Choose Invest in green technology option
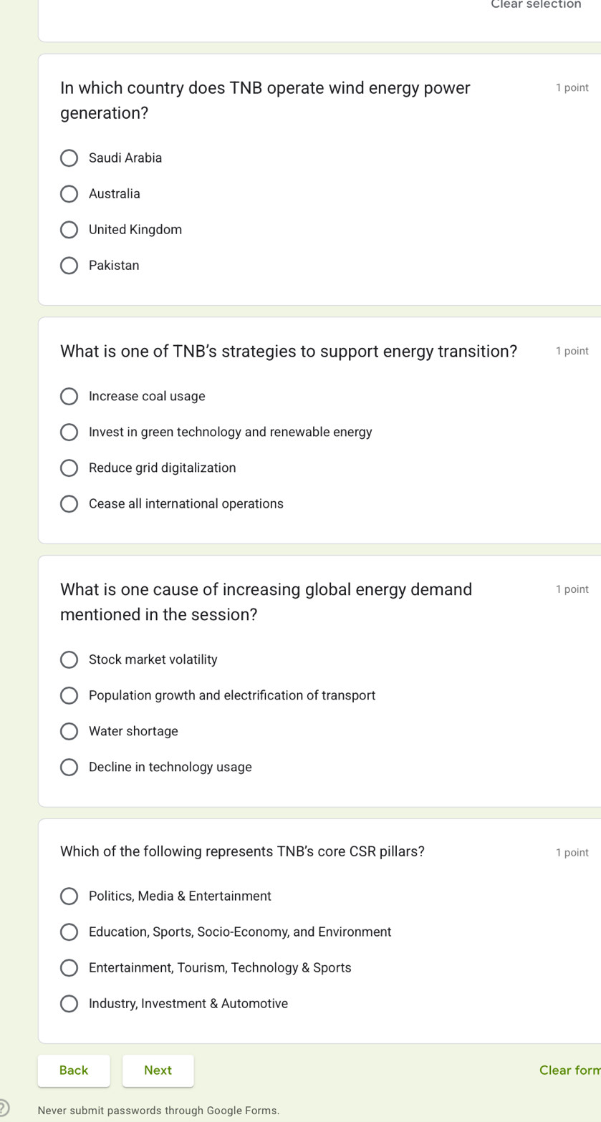The image size is (601, 1122). (x=69, y=432)
